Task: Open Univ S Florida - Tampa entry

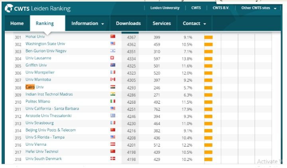Action: pos(45,137)
